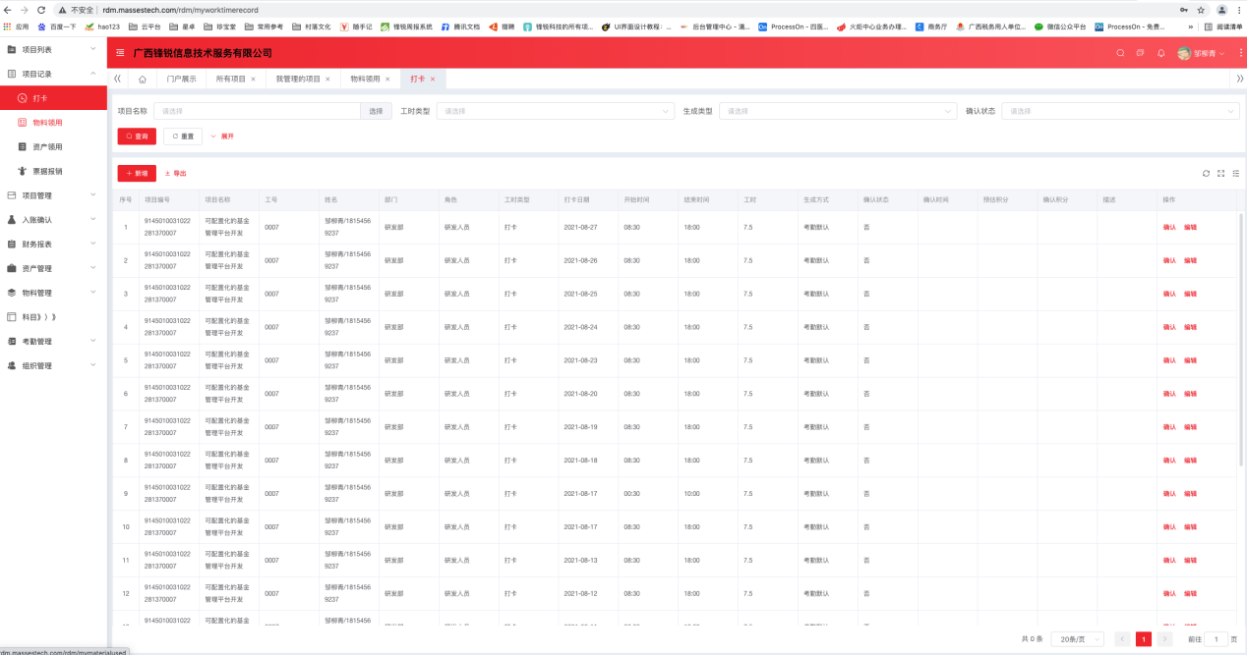Click 编辑 for the 2021-08-26 row
The height and width of the screenshot is (655, 1247).
(x=1190, y=260)
